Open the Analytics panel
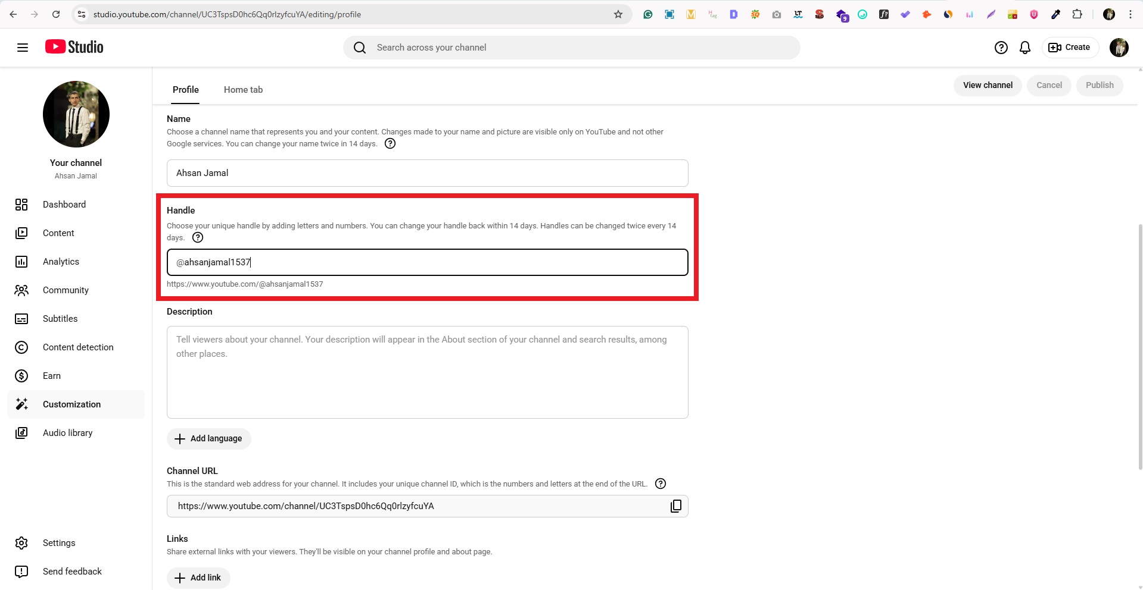This screenshot has height=590, width=1143. click(21, 262)
